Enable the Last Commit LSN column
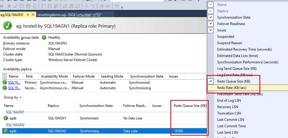The height and width of the screenshot is (138, 288). 231,120
